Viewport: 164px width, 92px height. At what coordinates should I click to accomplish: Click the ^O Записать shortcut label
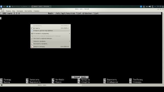click(33, 79)
